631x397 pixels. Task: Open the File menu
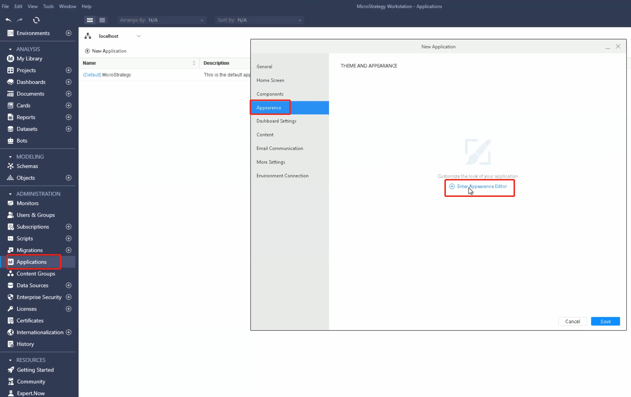tap(5, 6)
